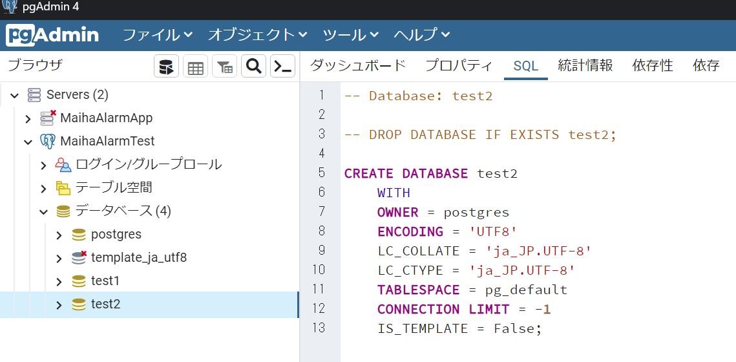This screenshot has width=736, height=362.
Task: Click the ブラウザ panel title
Action: (36, 65)
